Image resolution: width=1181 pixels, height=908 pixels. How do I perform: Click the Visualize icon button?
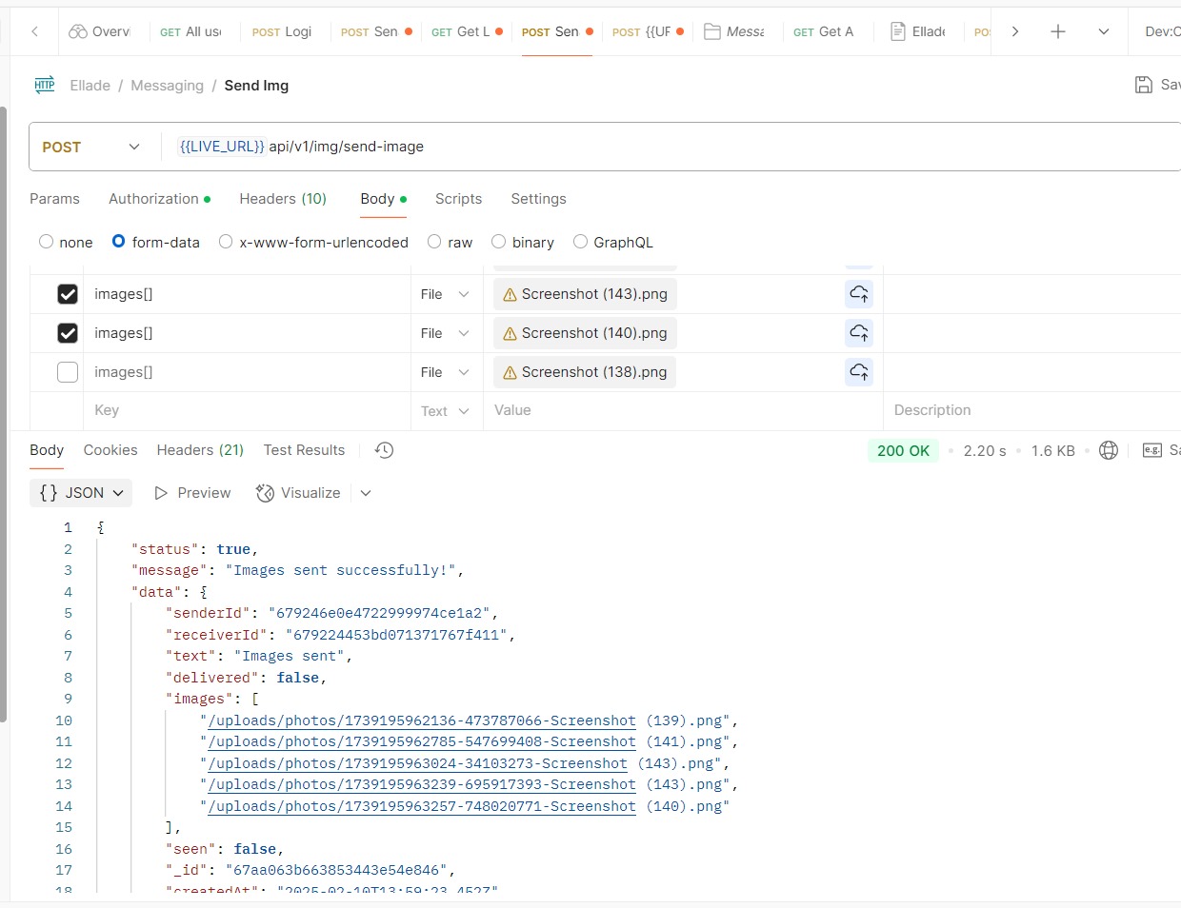pyautogui.click(x=265, y=493)
